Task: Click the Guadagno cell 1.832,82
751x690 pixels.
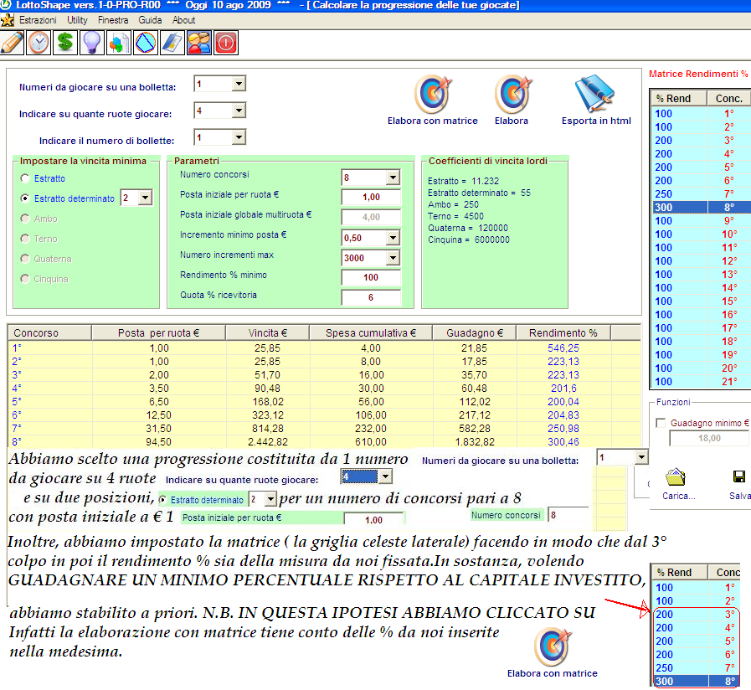Action: click(475, 442)
